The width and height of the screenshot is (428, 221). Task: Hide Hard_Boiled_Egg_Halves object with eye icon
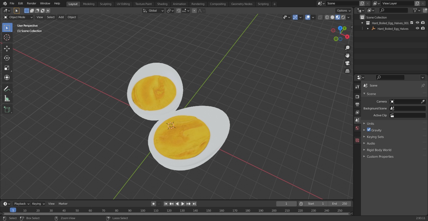coord(417,28)
